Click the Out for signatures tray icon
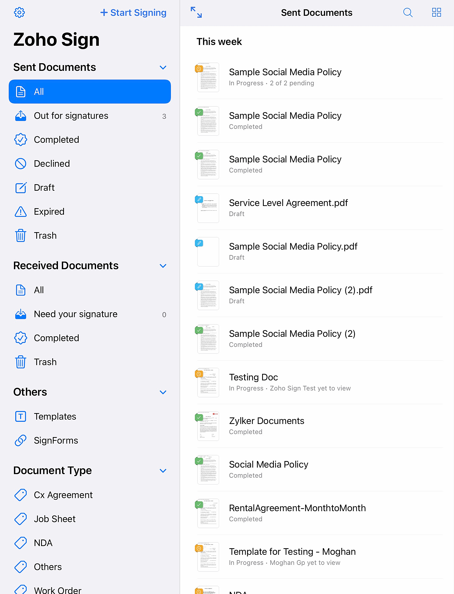Viewport: 454px width, 594px height. (x=21, y=116)
